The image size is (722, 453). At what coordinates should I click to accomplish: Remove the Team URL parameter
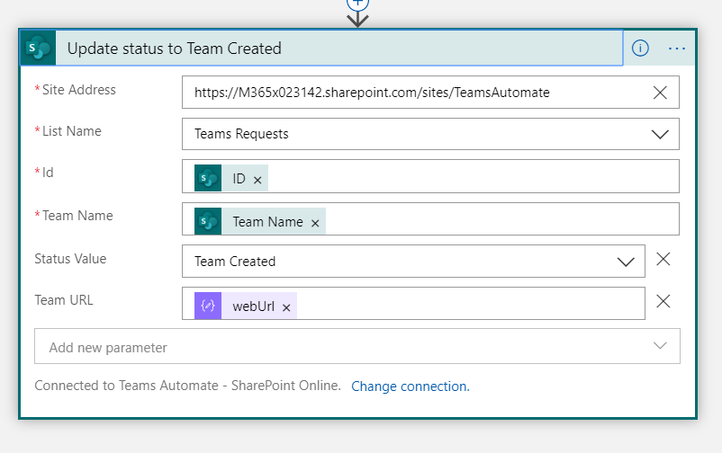point(663,301)
